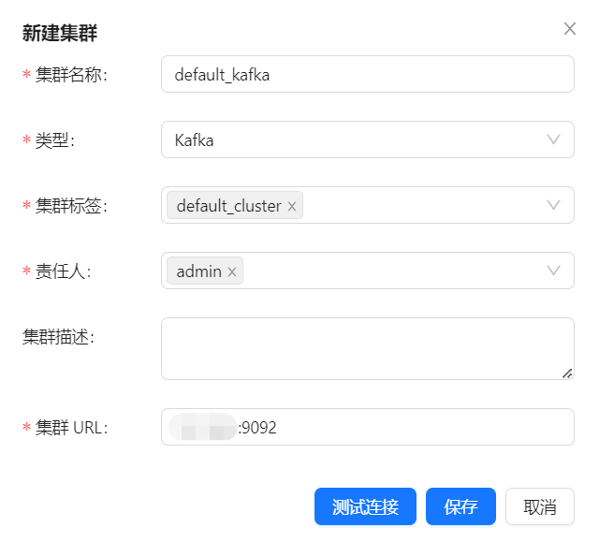
Task: Focus the 集群名称 field containing default_kafka
Action: [x=367, y=75]
